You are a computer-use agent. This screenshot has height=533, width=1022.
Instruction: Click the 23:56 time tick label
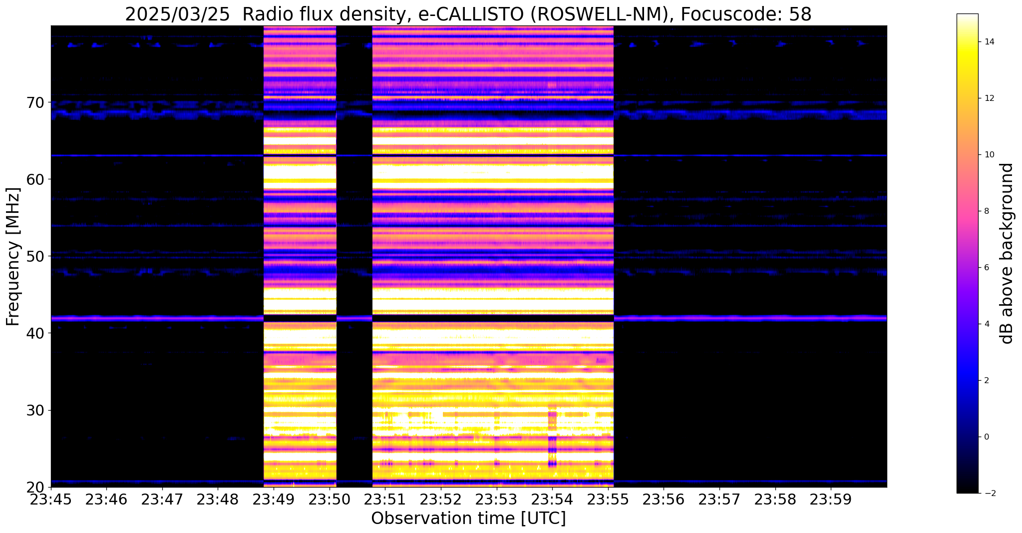tap(664, 499)
